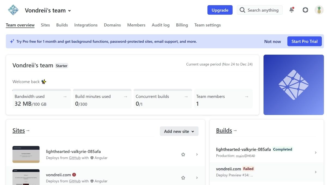Click the Start Pro Trial button
Viewport: 327px width, 185px height.
(304, 41)
